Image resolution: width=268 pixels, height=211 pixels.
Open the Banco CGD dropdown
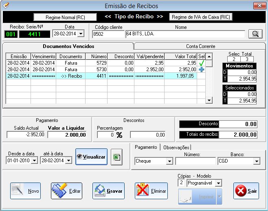pos(256,161)
